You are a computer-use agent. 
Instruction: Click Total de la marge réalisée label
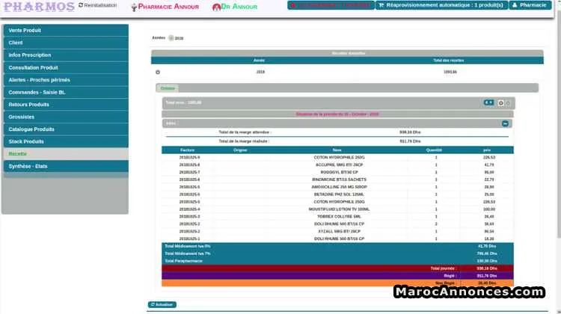(x=244, y=141)
